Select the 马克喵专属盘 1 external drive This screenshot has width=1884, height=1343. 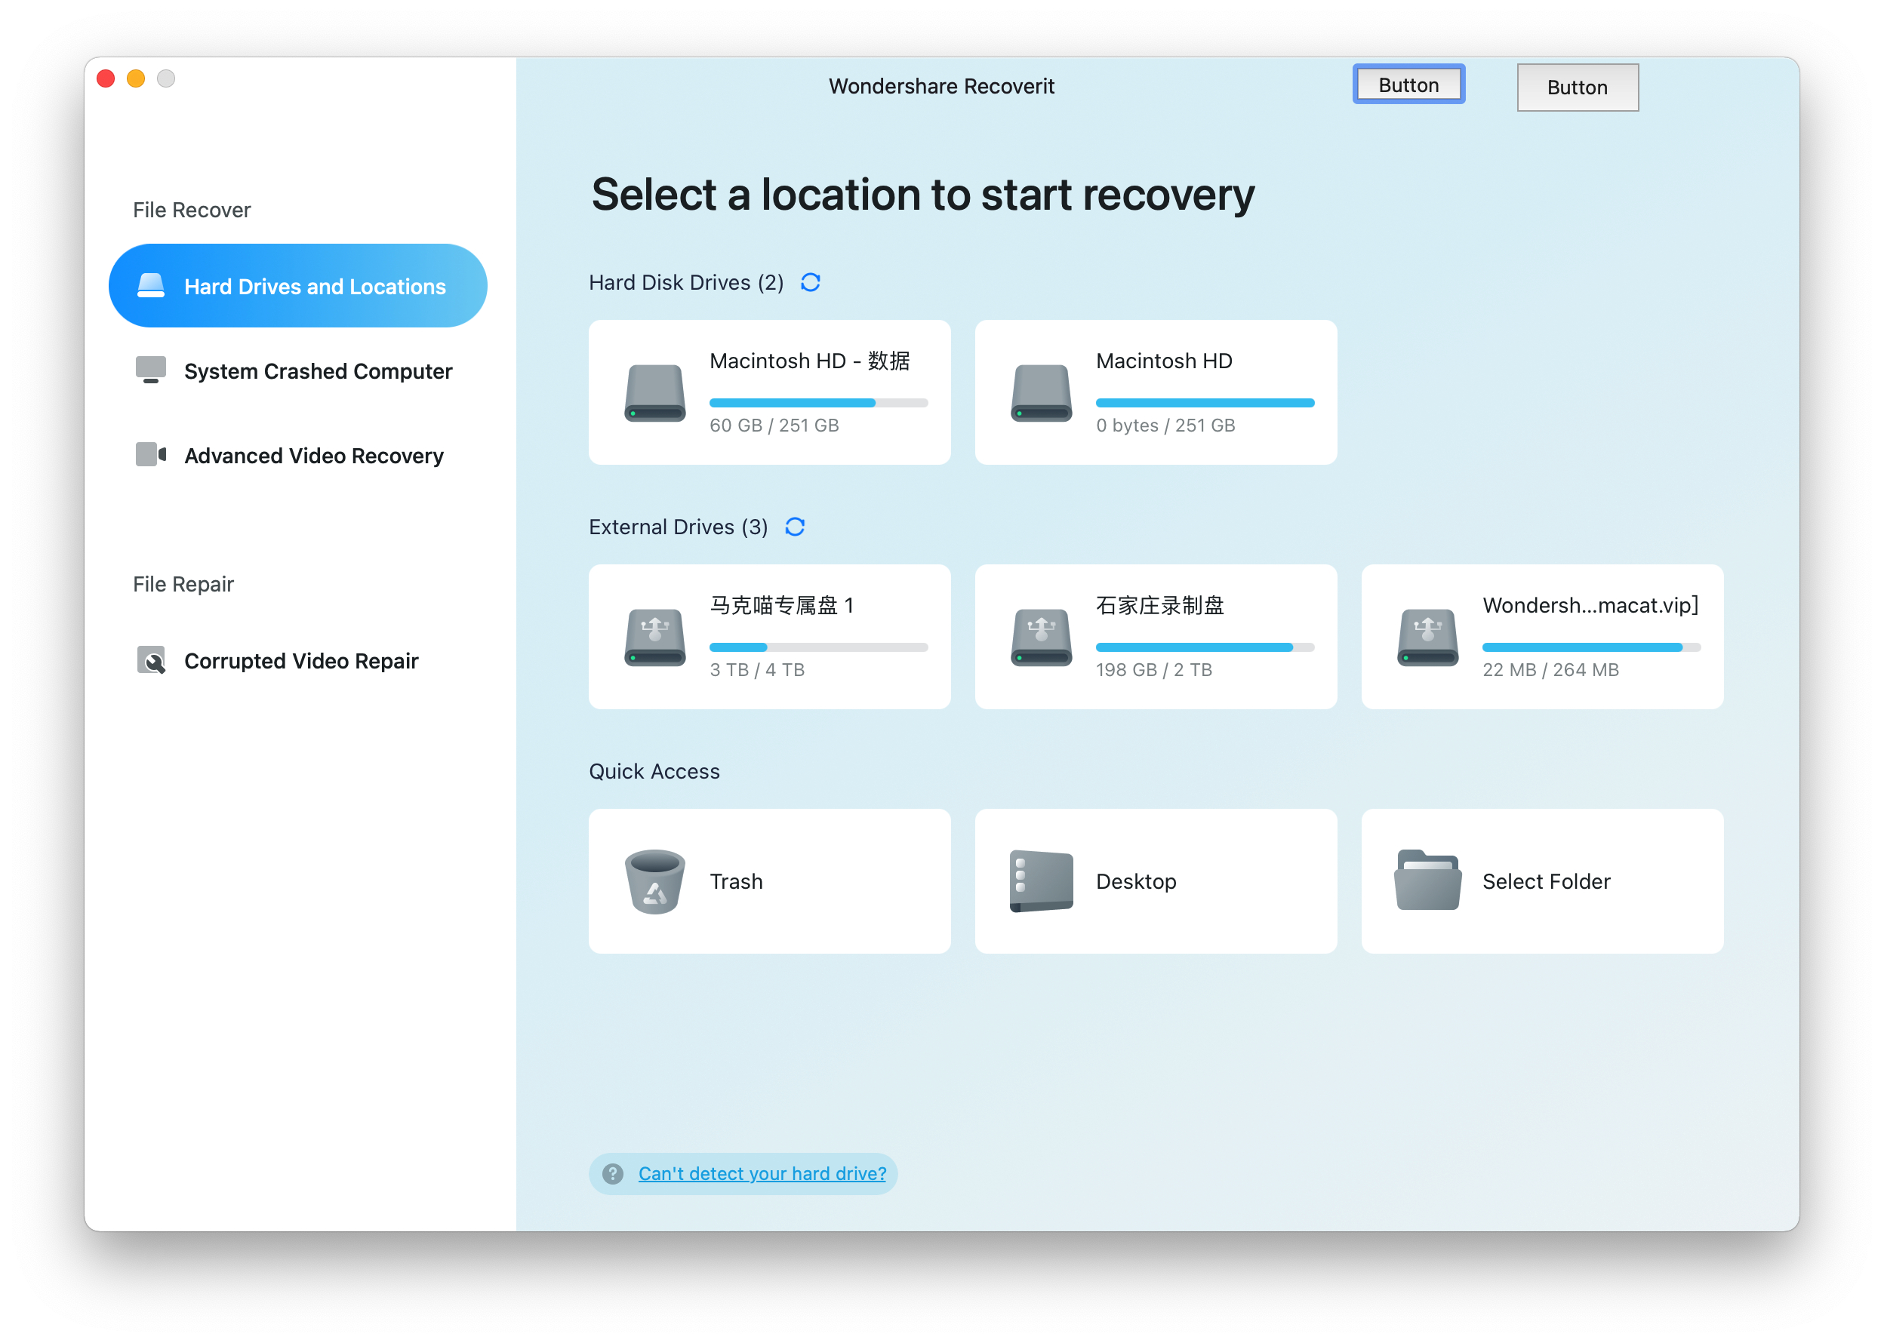pyautogui.click(x=769, y=637)
